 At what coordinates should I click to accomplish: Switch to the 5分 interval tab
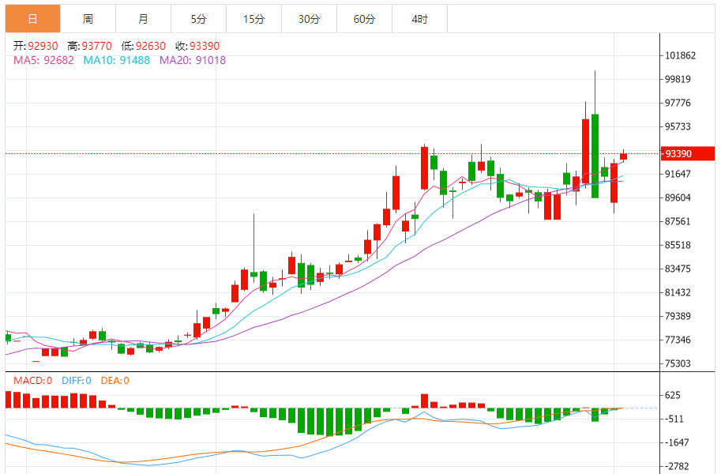tap(198, 19)
